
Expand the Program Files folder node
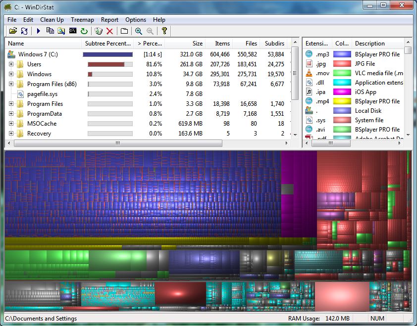coord(11,103)
